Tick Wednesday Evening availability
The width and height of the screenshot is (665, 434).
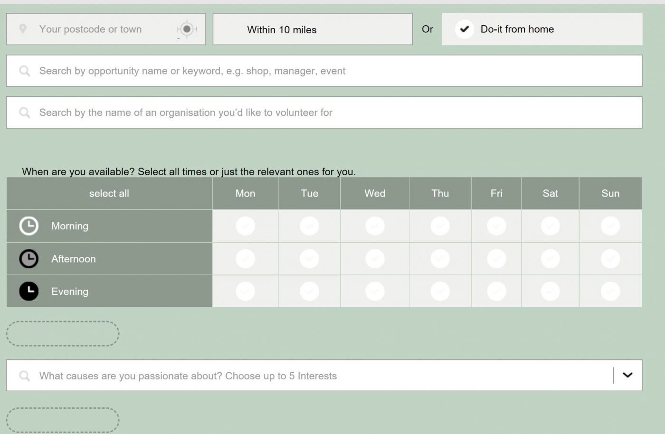click(375, 291)
